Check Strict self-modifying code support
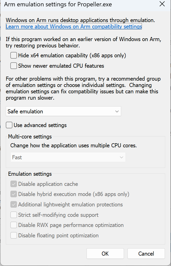The width and height of the screenshot is (171, 266). (14, 215)
